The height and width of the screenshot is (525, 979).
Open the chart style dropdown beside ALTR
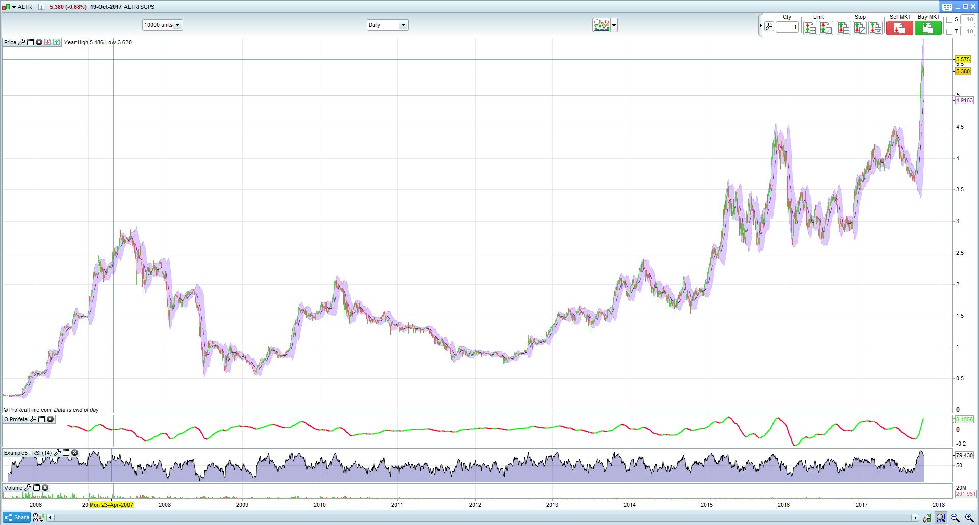point(14,7)
